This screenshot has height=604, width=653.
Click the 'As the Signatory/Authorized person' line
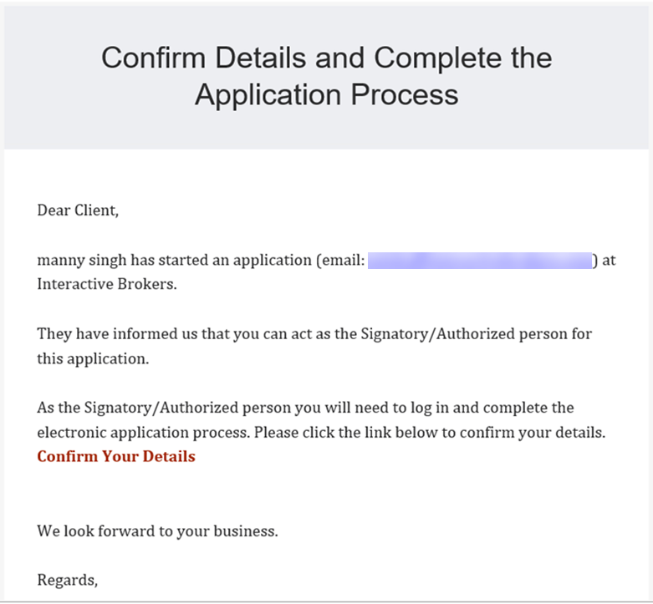tap(305, 408)
